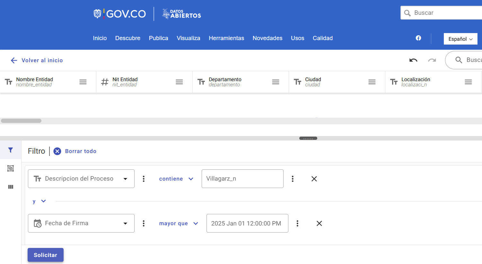Open the Facebook page icon
Viewport: 482px width, 264px height.
click(x=418, y=38)
